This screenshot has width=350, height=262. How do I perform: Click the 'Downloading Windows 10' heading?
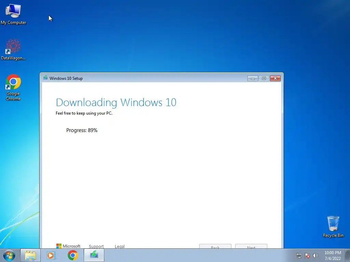click(116, 102)
